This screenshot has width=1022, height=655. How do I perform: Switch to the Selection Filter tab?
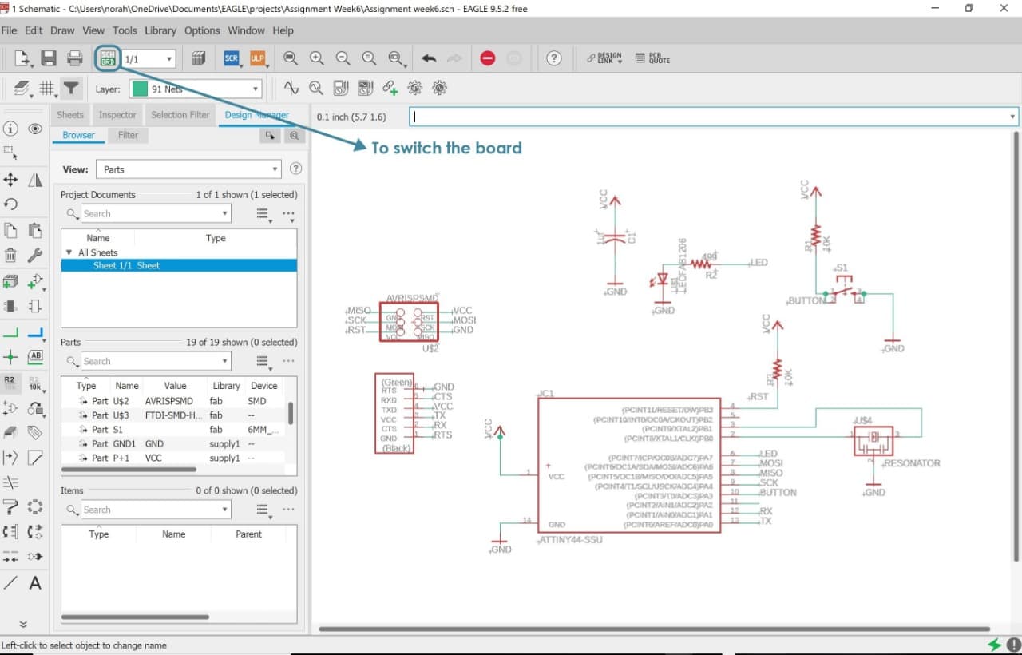pyautogui.click(x=180, y=115)
